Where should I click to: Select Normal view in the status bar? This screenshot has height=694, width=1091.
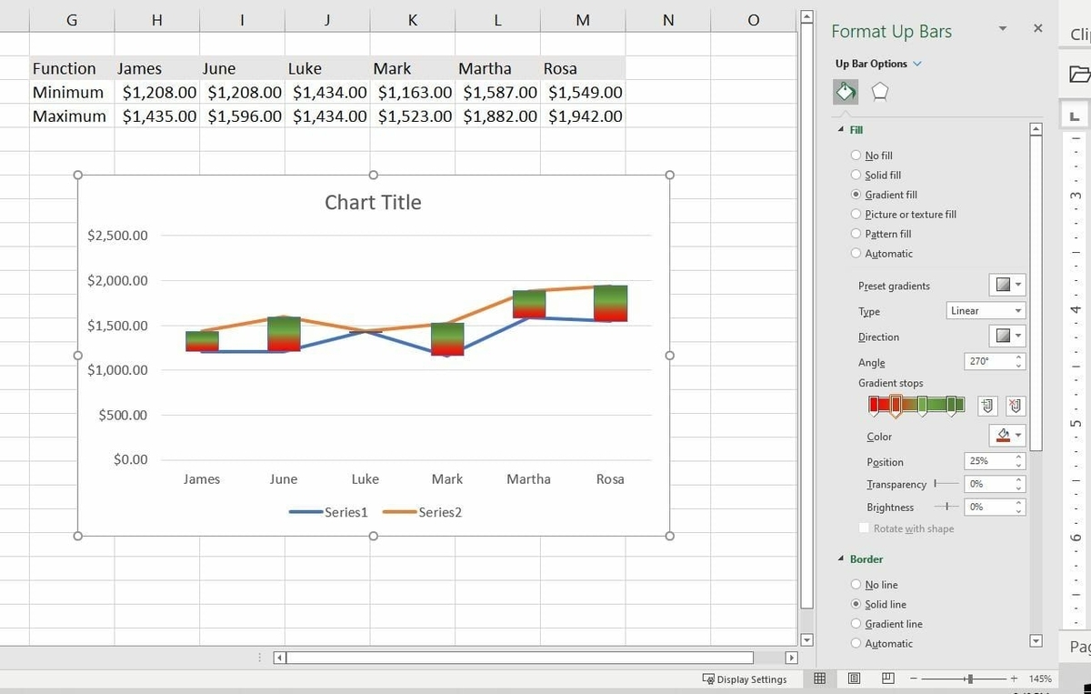(819, 679)
